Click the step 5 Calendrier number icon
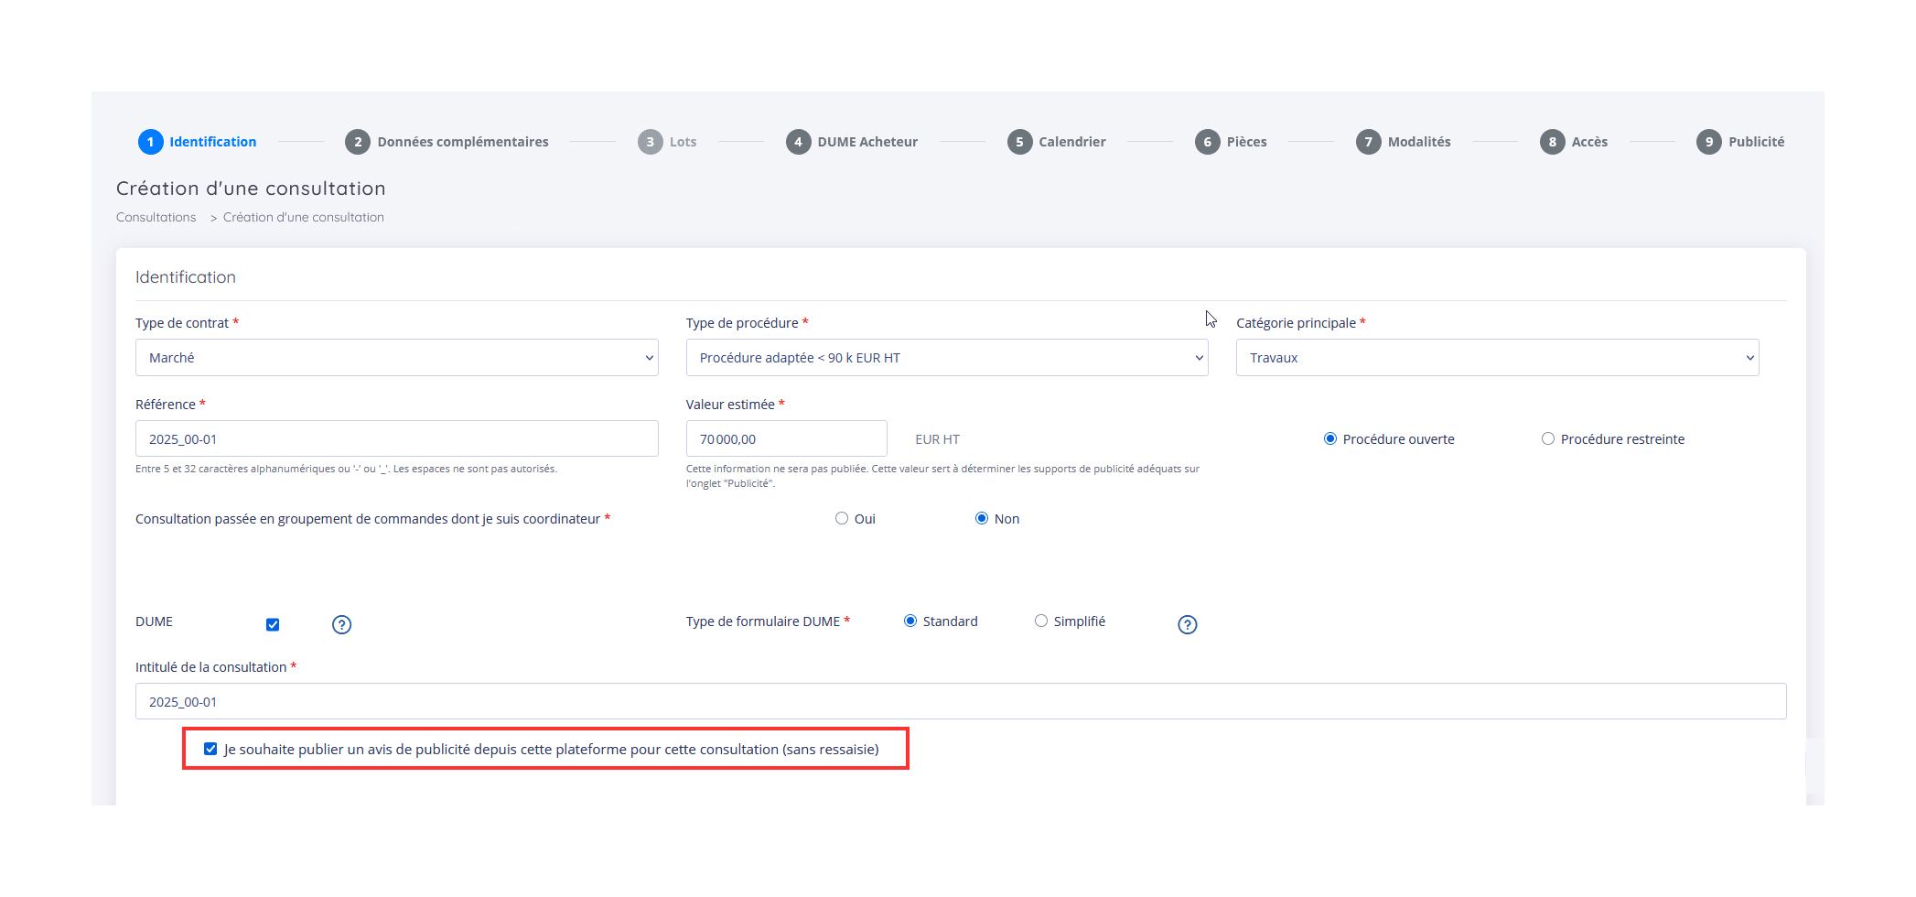The width and height of the screenshot is (1916, 897). tap(1018, 142)
